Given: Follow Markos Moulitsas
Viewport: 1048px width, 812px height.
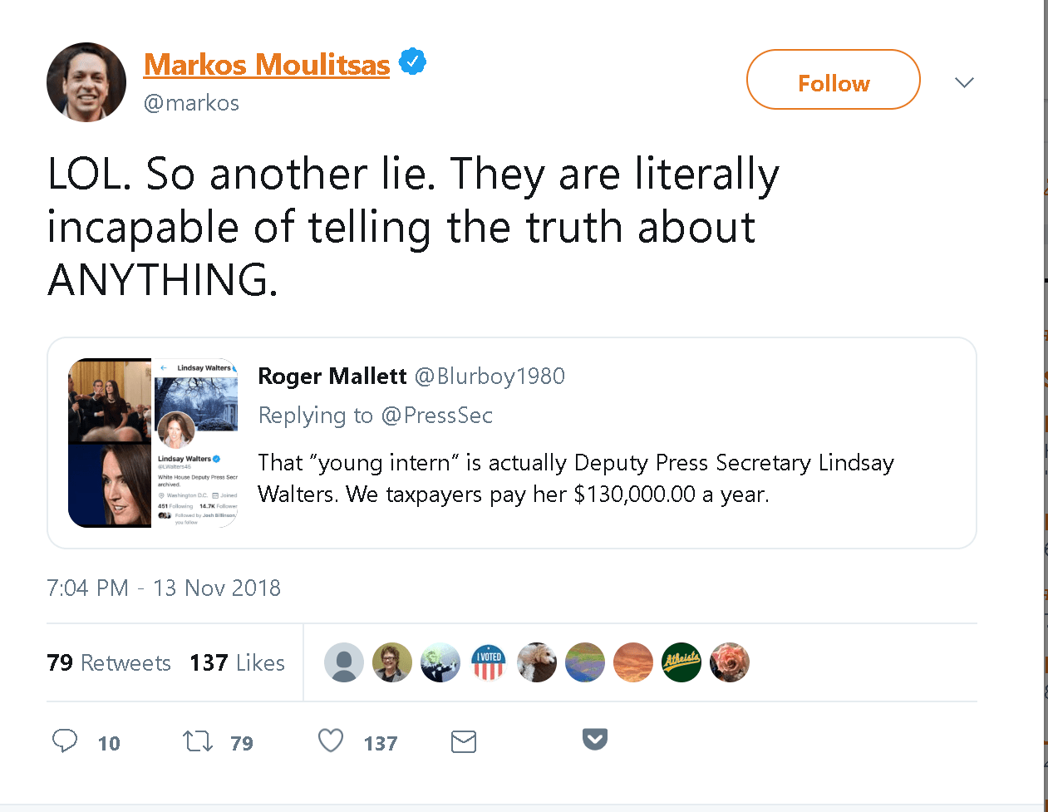Looking at the screenshot, I should pos(833,79).
